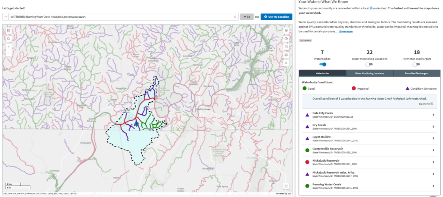443x197 pixels.
Task: Clear the watershed search field with X
Action: tap(235, 17)
